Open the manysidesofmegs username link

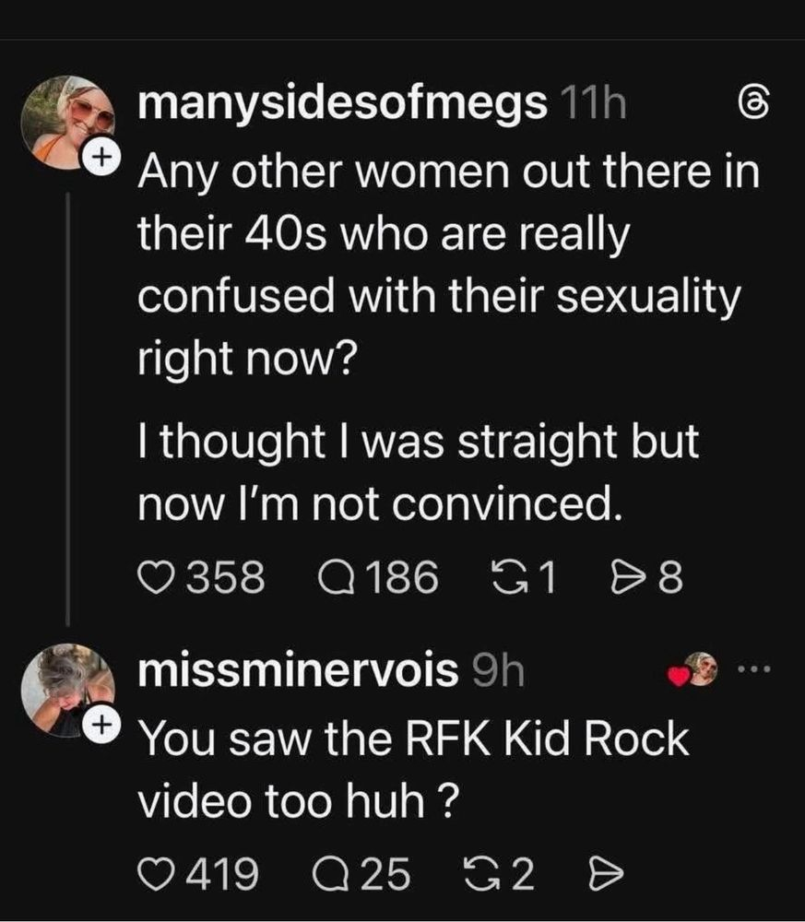click(340, 107)
